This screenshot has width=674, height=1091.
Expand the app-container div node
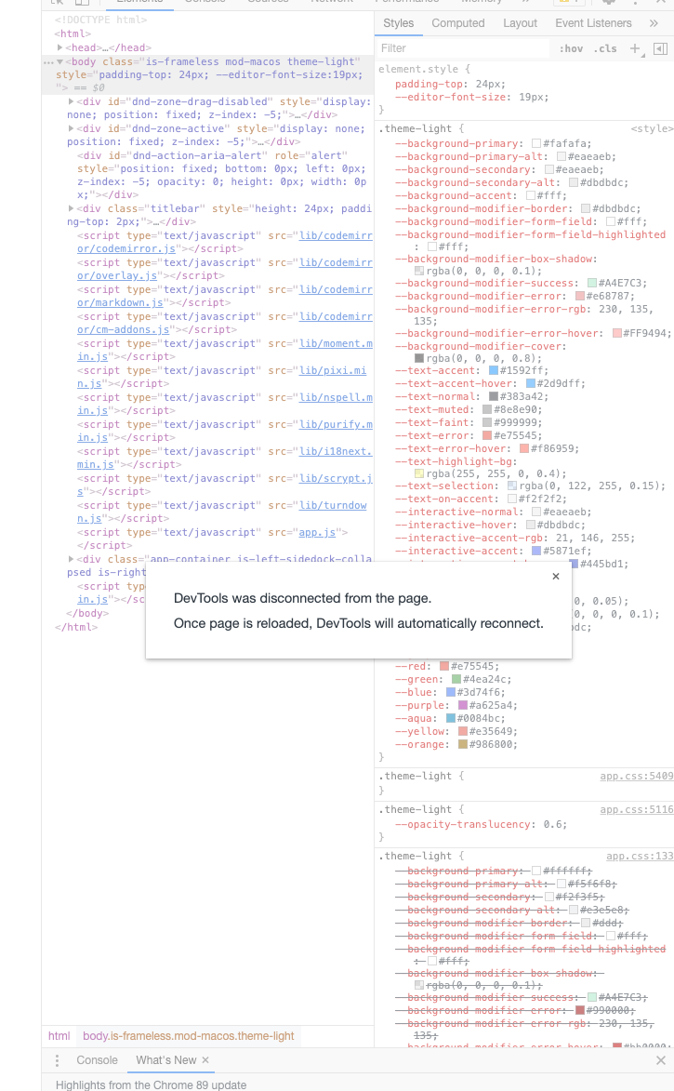point(71,559)
